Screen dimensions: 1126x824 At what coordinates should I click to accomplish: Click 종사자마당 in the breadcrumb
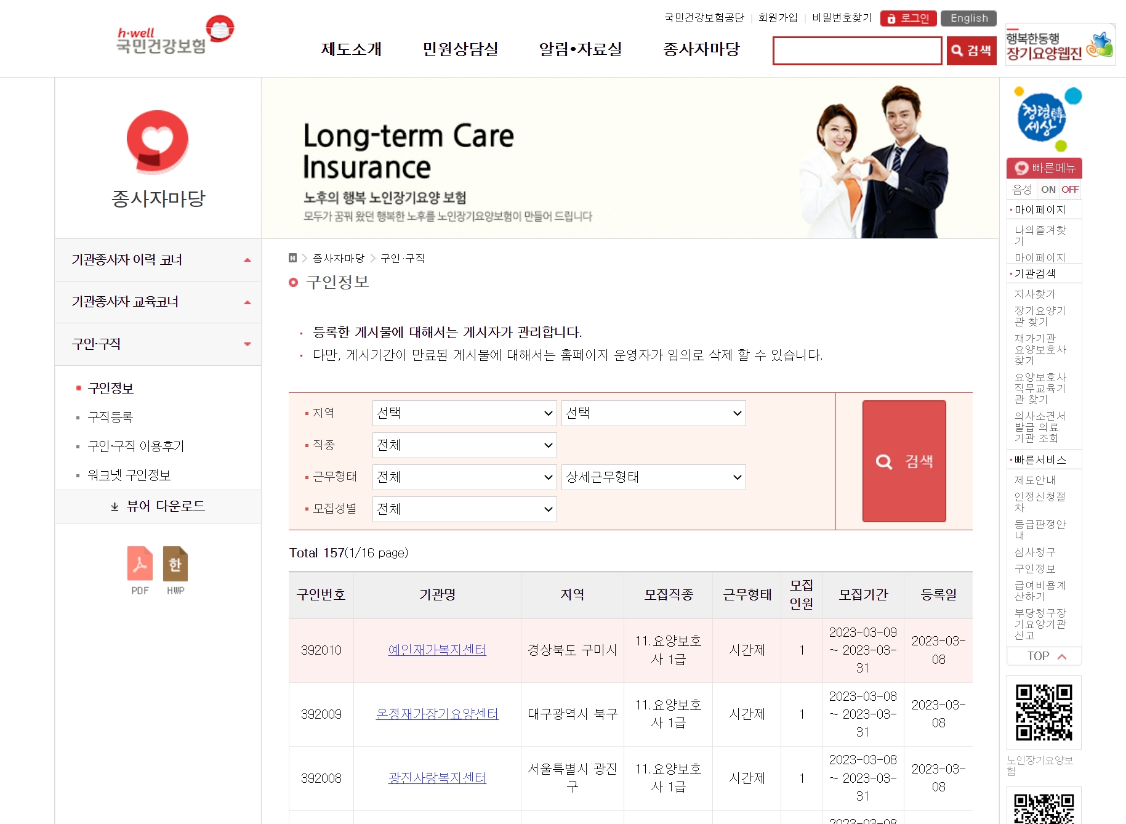pos(339,258)
